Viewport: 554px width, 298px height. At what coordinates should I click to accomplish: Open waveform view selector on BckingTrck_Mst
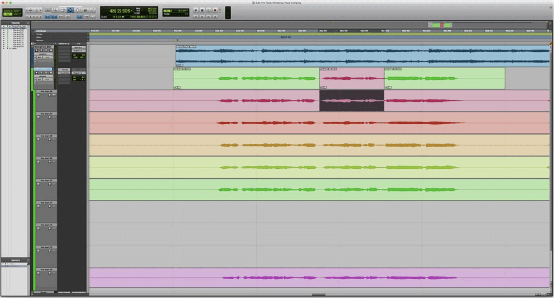click(43, 54)
